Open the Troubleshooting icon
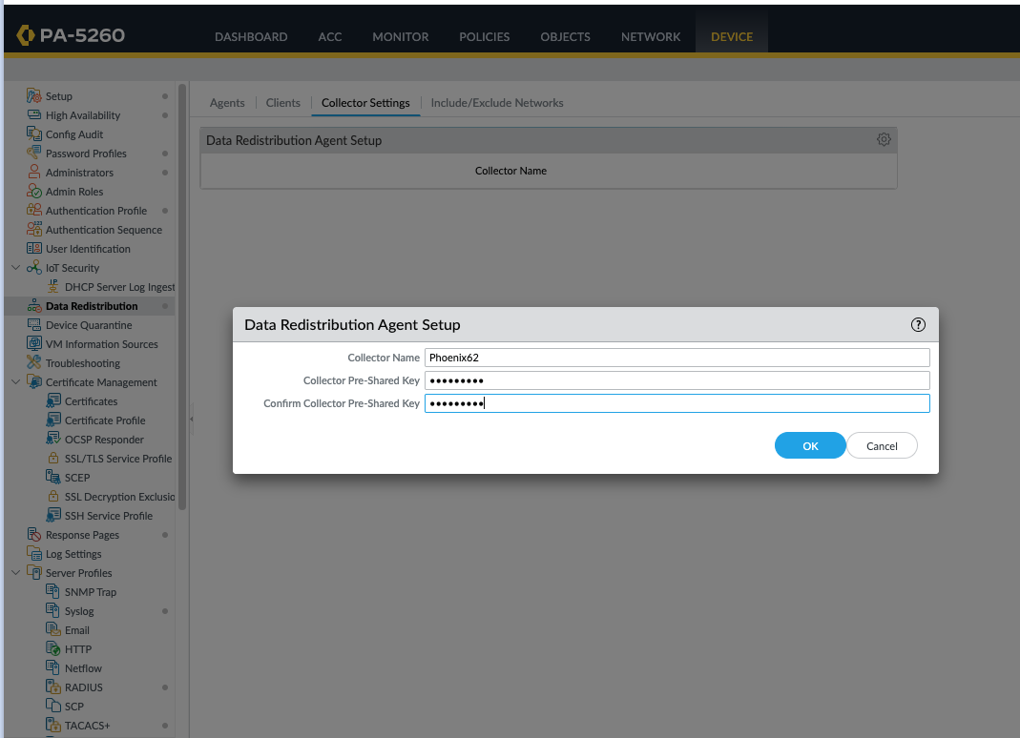Image resolution: width=1020 pixels, height=738 pixels. 32,362
